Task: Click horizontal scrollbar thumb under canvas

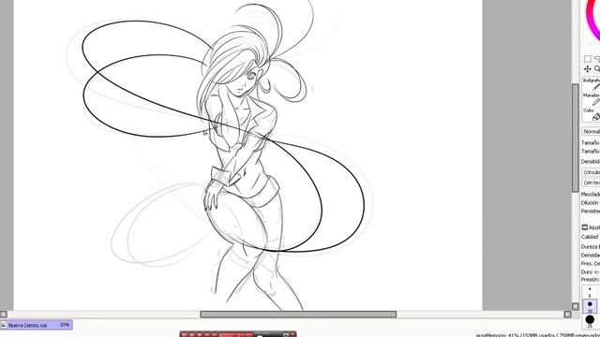Action: click(298, 315)
